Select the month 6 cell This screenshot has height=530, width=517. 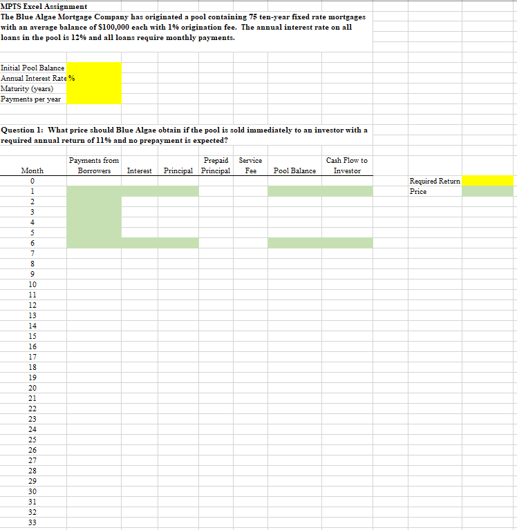tap(33, 243)
